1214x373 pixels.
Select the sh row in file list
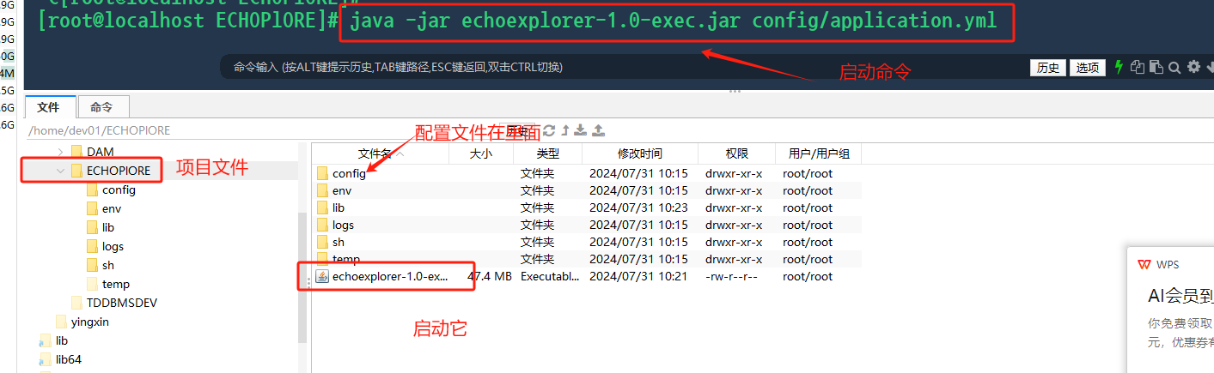click(589, 242)
